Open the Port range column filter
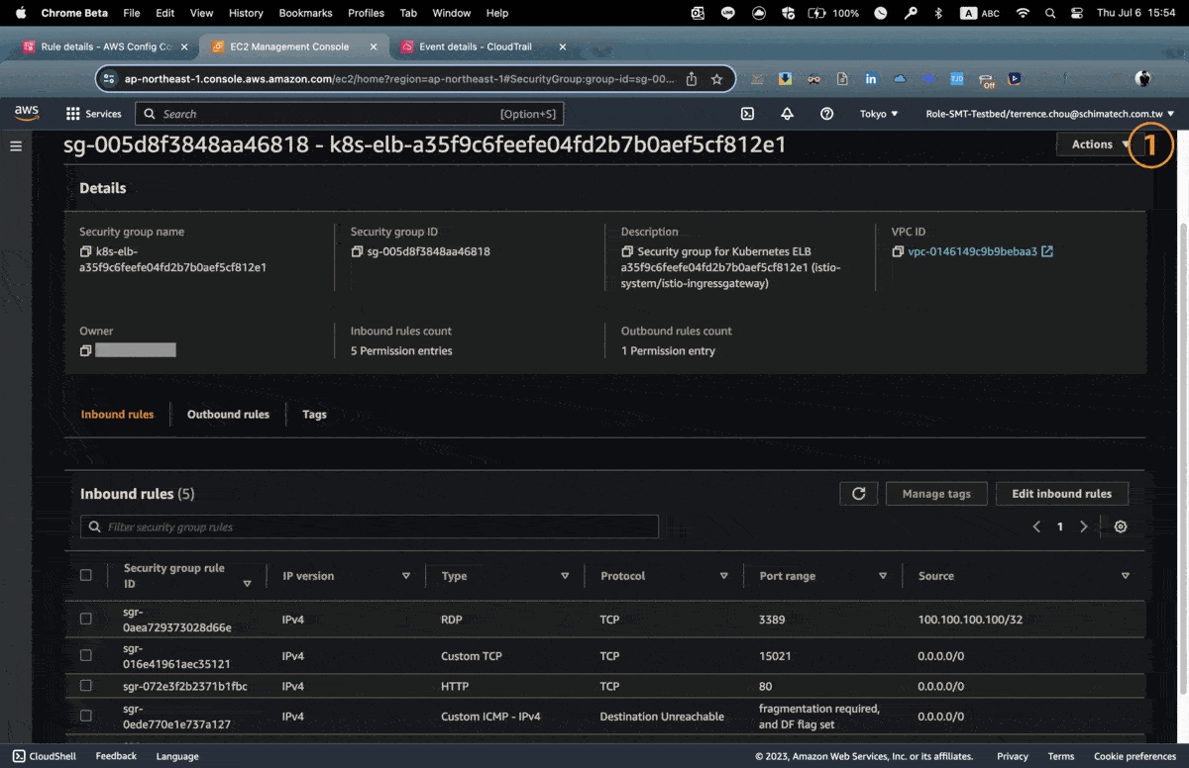The width and height of the screenshot is (1189, 768). point(882,575)
